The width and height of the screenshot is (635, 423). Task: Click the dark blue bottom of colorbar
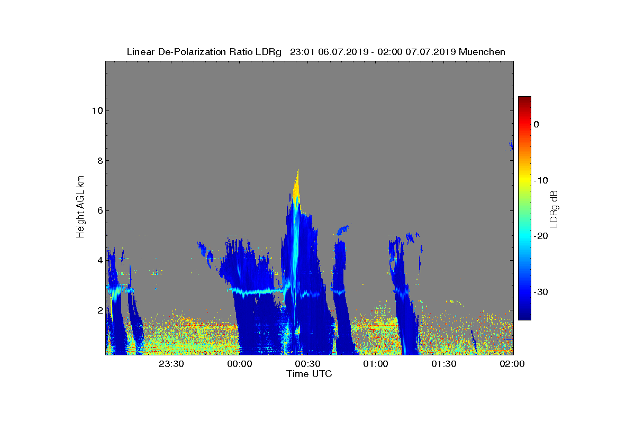click(524, 316)
